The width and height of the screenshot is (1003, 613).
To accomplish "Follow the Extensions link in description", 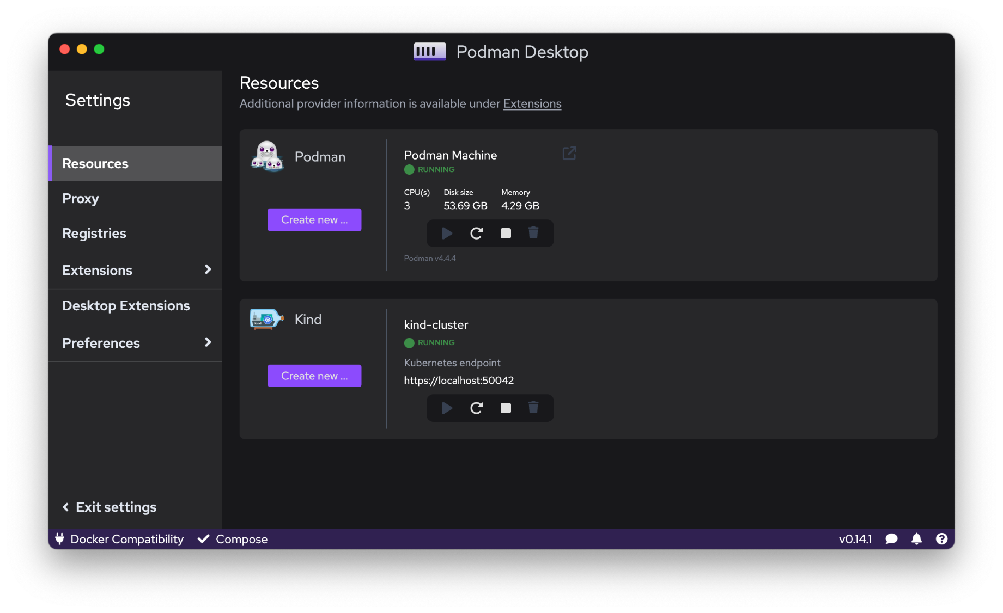I will [x=532, y=103].
